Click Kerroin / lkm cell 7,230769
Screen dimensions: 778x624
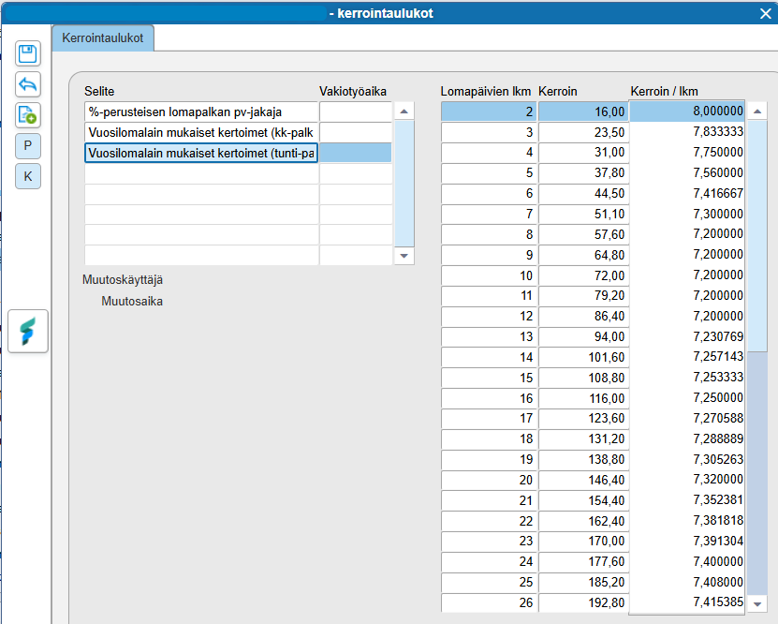686,336
